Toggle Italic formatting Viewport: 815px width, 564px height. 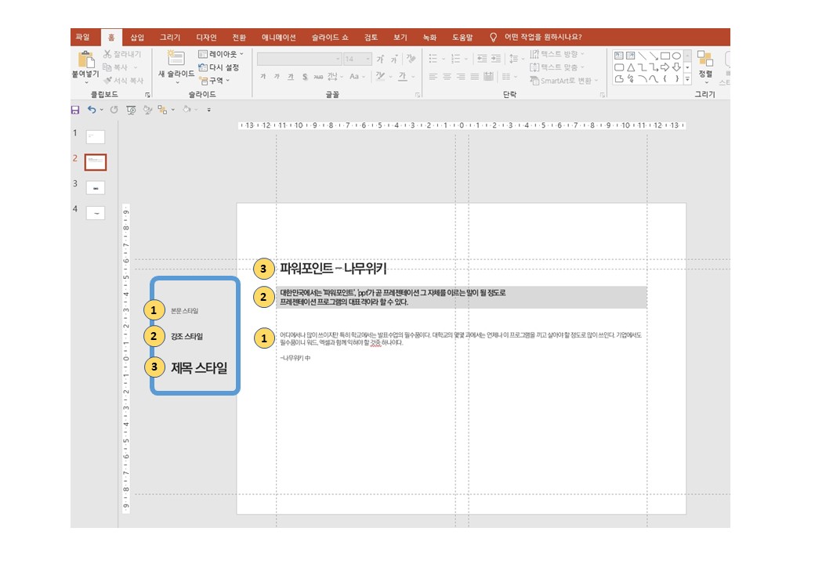[x=277, y=77]
